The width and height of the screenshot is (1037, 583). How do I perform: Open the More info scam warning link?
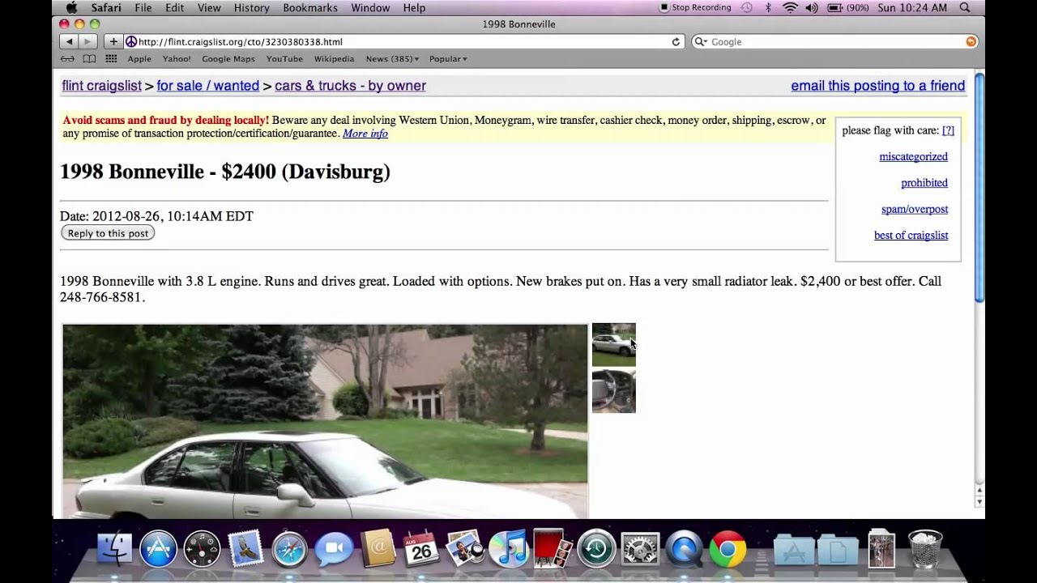(x=365, y=134)
